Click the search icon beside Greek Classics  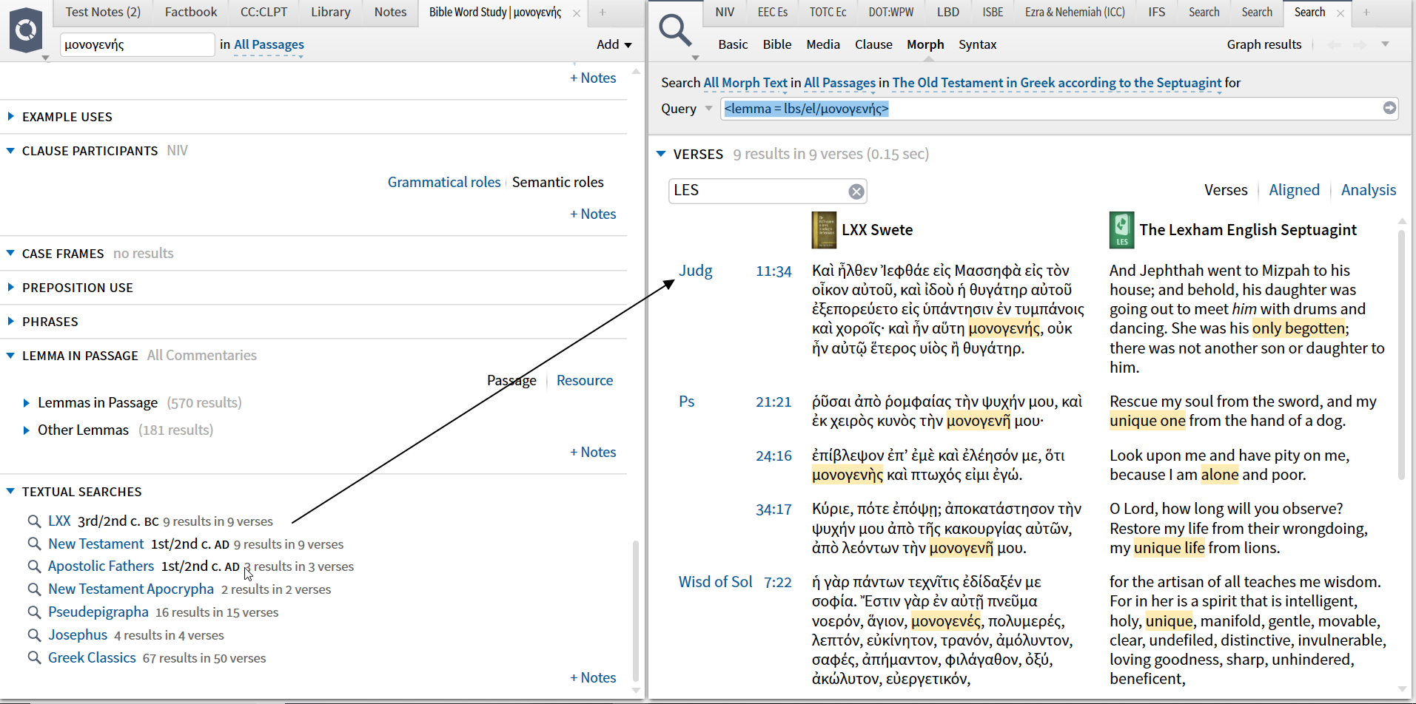[34, 658]
